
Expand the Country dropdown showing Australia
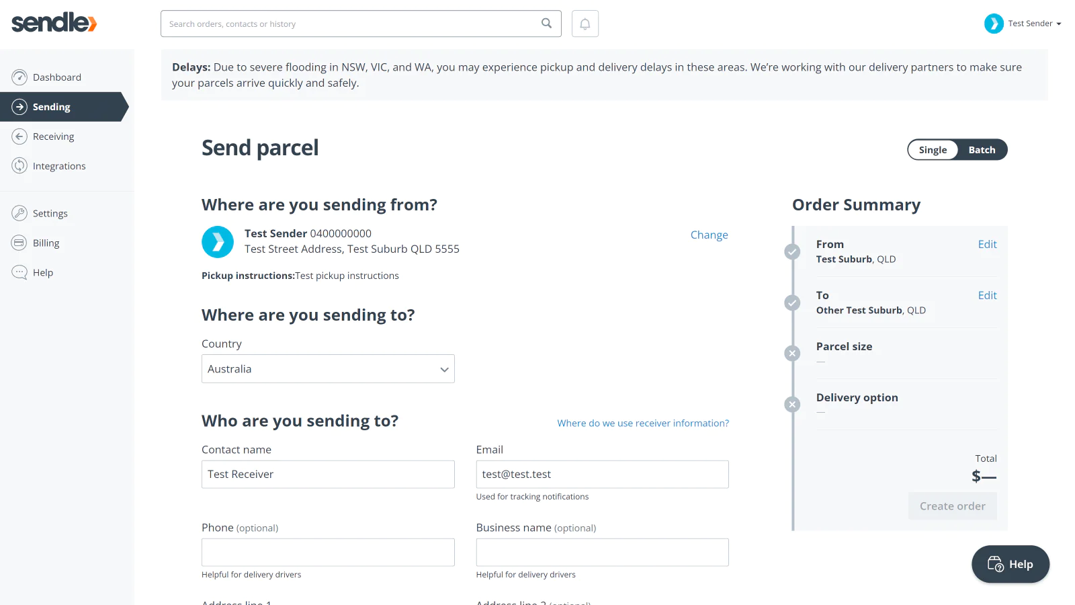pyautogui.click(x=328, y=369)
